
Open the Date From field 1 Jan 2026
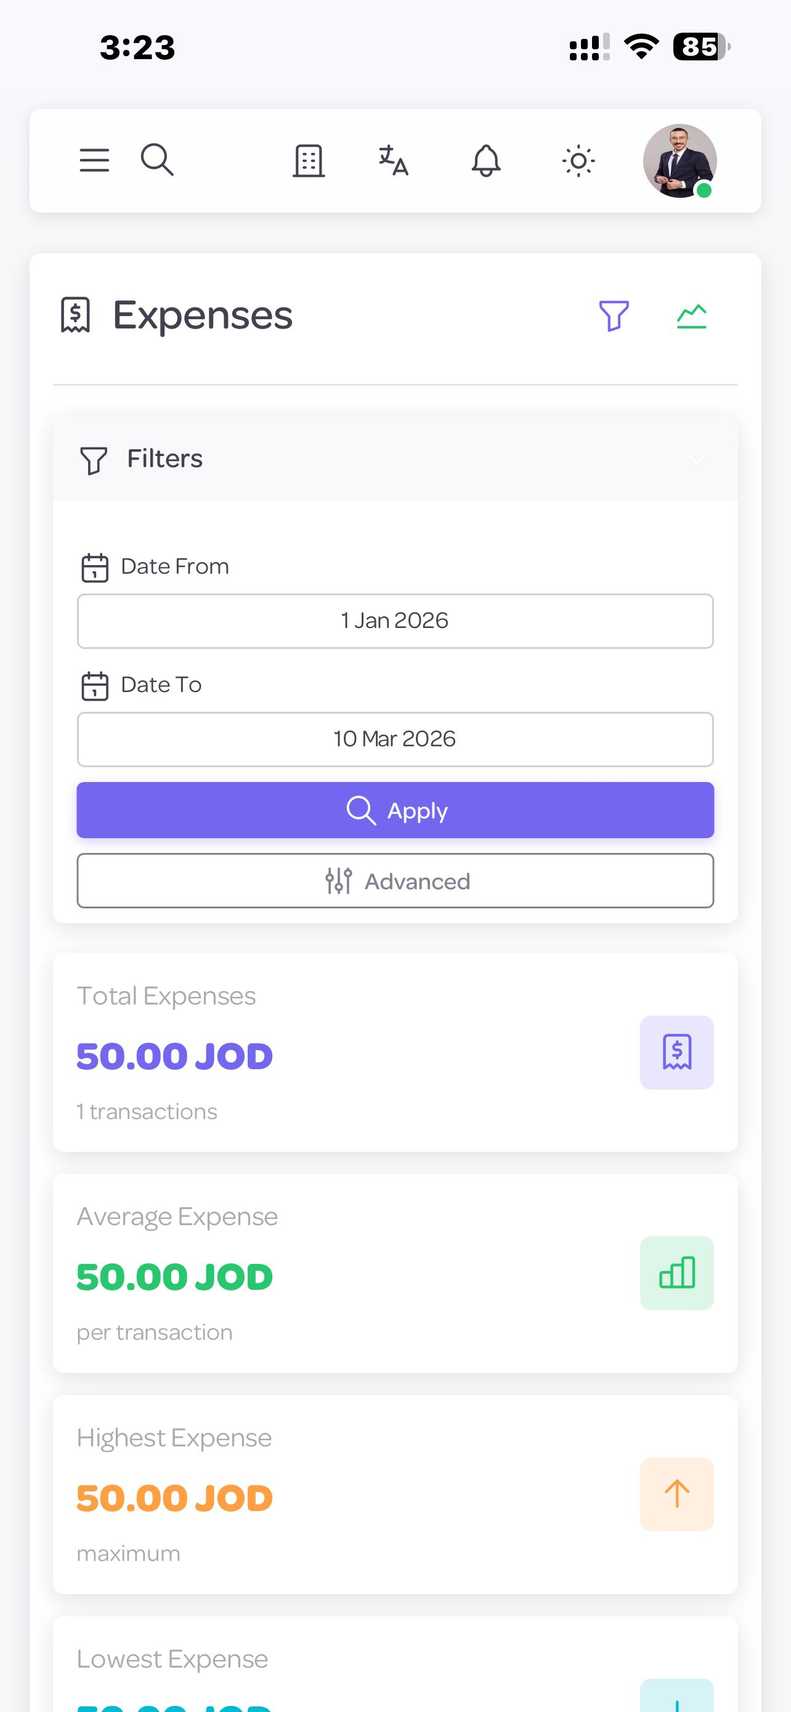(395, 621)
